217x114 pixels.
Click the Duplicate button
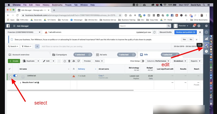coord(29,61)
